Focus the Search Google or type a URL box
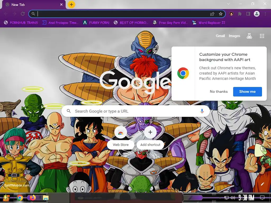The image size is (271, 203). click(x=136, y=111)
